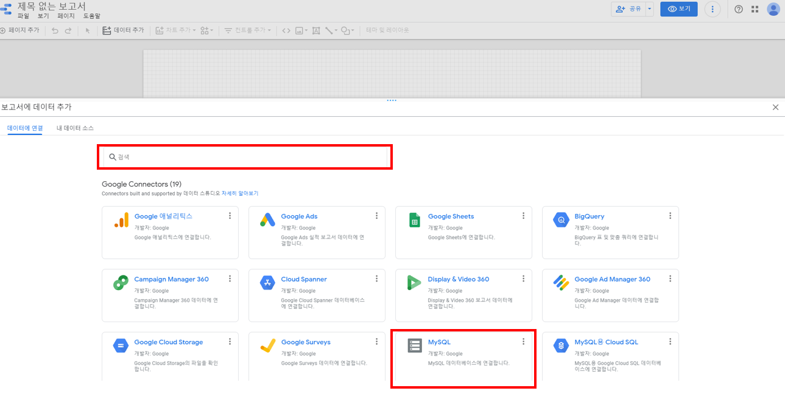
Task: Open the help question mark icon
Action: tap(739, 9)
